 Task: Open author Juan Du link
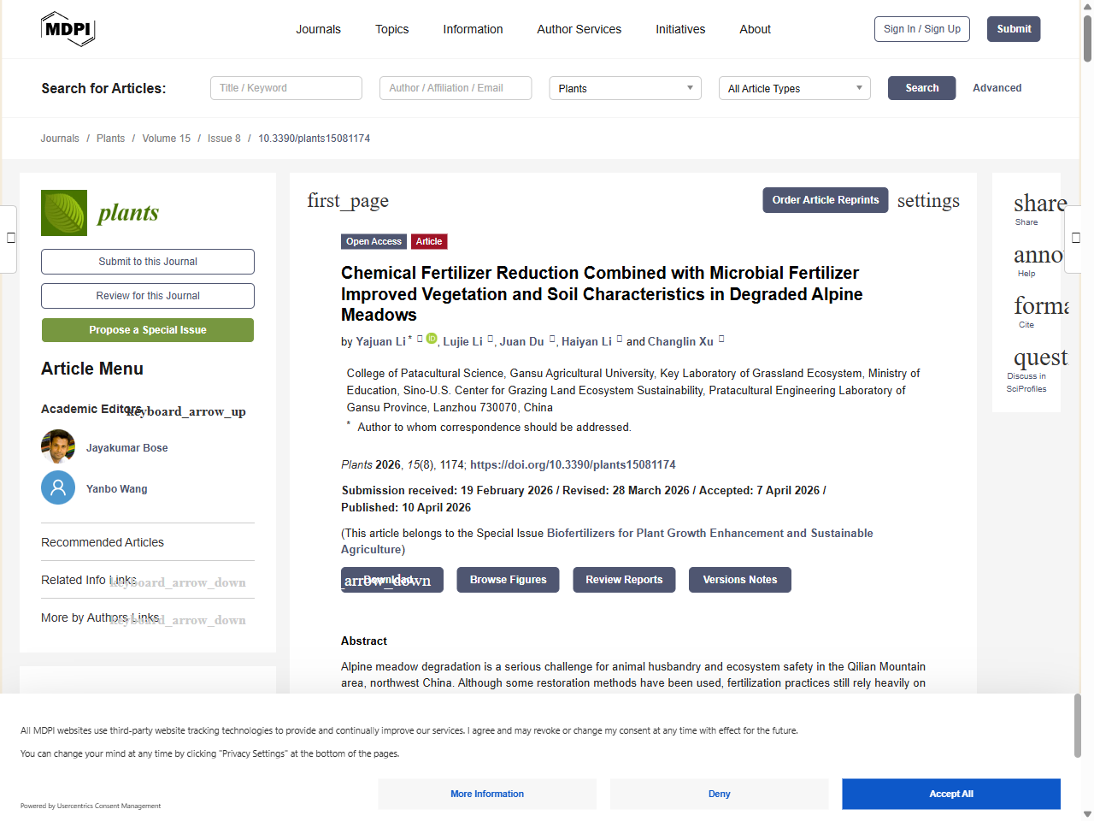[x=521, y=342]
